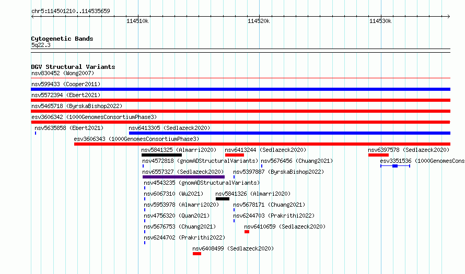The height and width of the screenshot is (274, 465).
Task: Click the 114530k ruler tick label
Action: point(380,21)
